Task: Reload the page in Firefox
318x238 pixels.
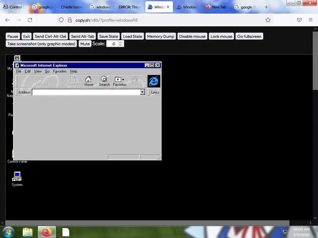Action: point(30,20)
